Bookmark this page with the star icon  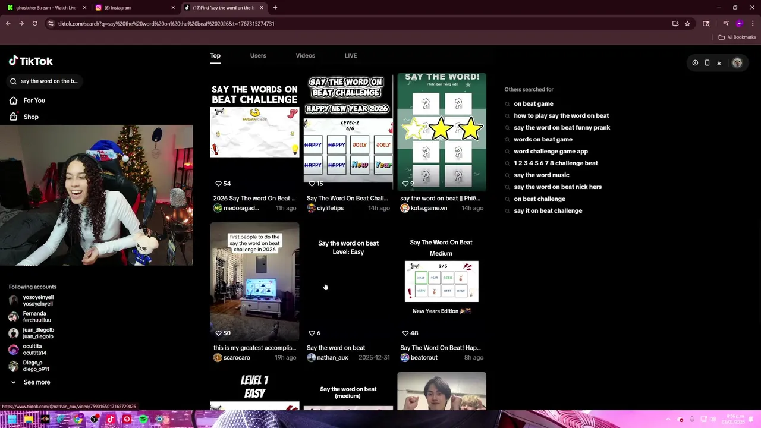pos(687,24)
